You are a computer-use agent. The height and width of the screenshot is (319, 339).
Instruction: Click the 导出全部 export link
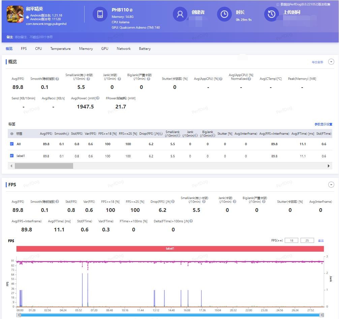(x=317, y=62)
